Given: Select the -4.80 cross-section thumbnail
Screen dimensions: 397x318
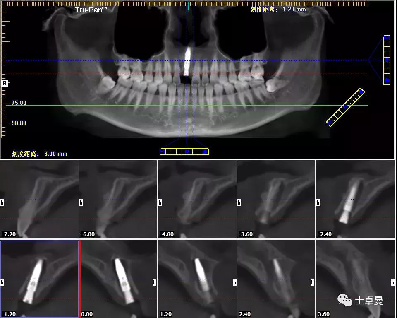Looking at the screenshot, I should click(197, 199).
